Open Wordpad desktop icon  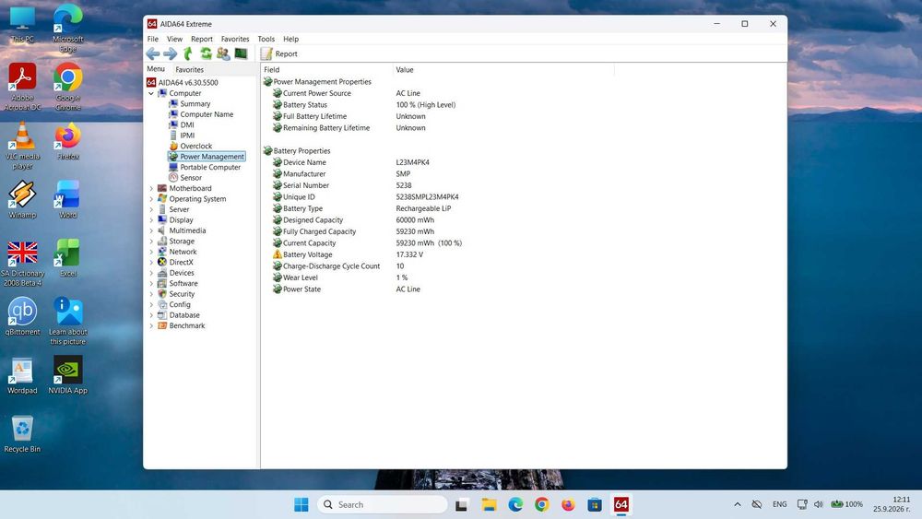(22, 375)
